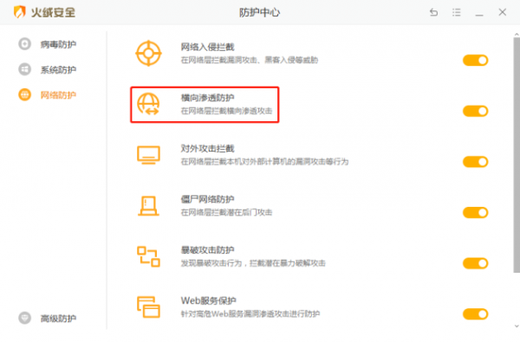Open the menu list icon in title bar
The height and width of the screenshot is (342, 520).
point(457,13)
